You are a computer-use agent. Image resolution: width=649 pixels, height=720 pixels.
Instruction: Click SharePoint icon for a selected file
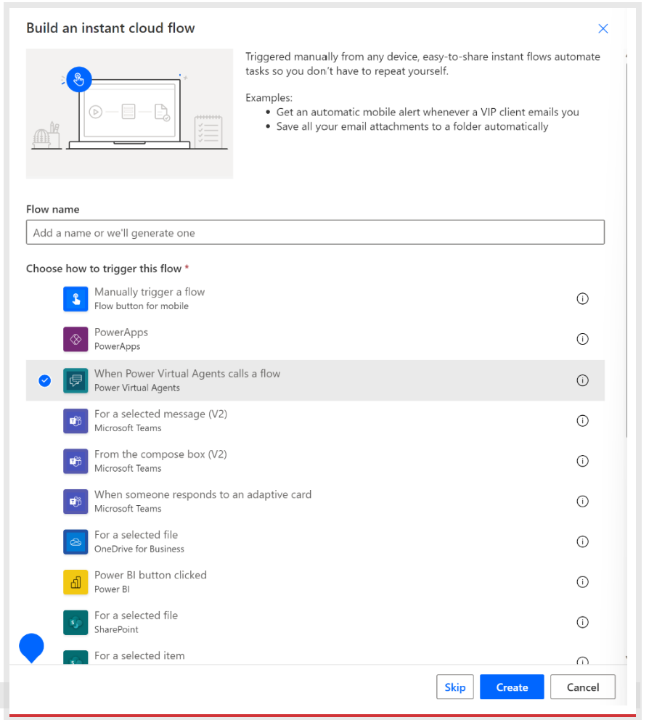[x=75, y=623]
